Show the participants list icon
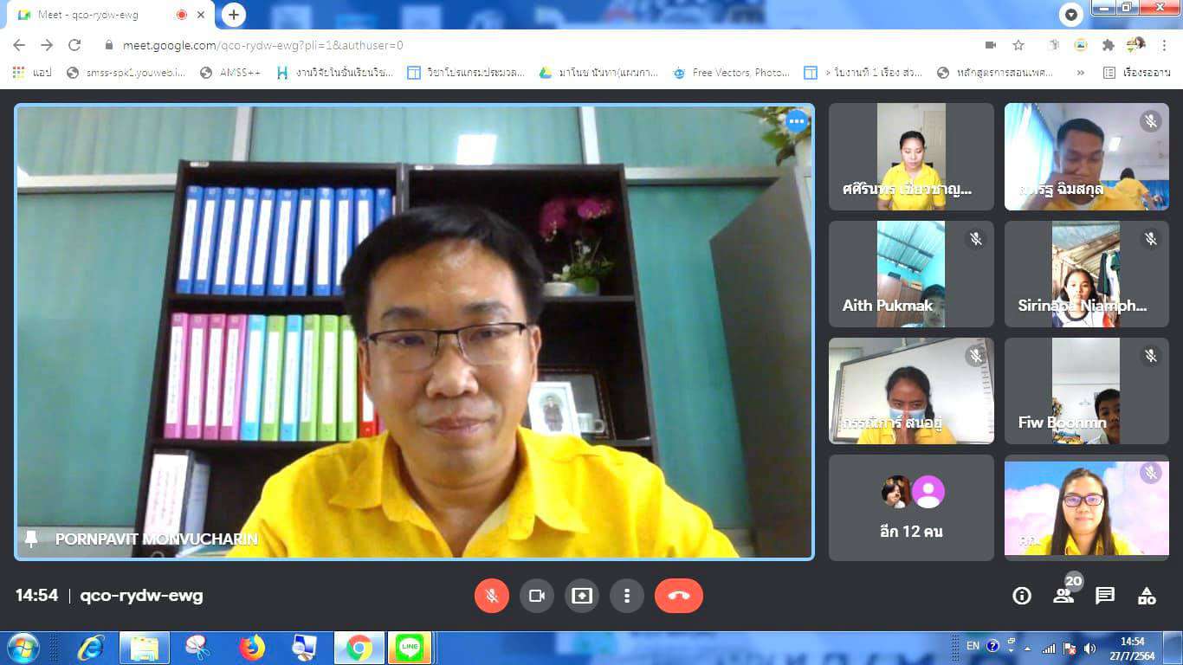Image resolution: width=1183 pixels, height=665 pixels. click(x=1063, y=596)
